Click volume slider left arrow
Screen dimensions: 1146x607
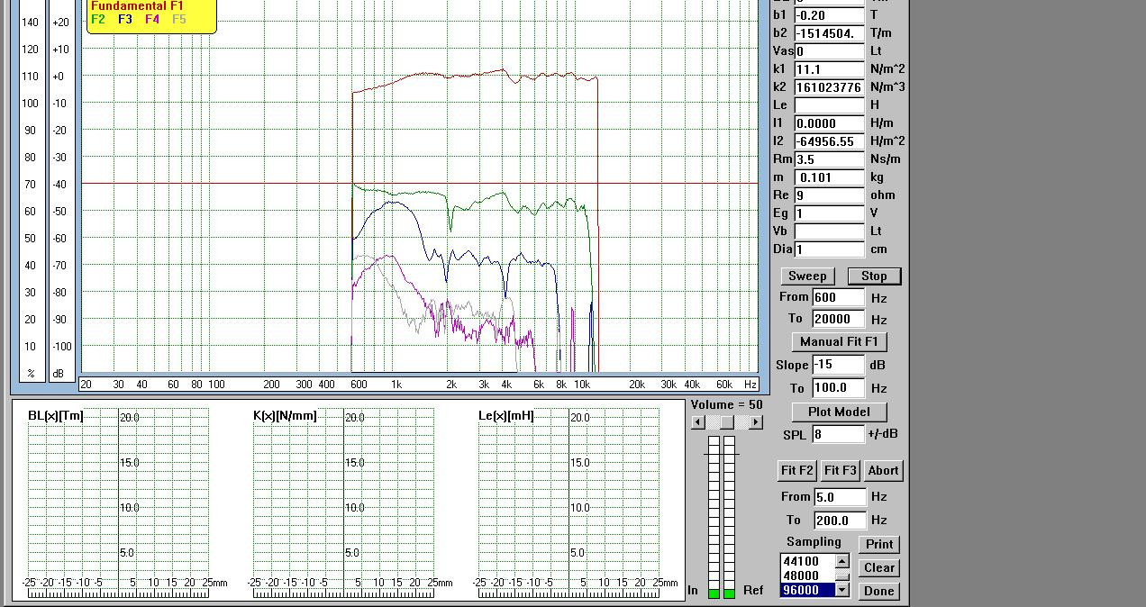point(698,422)
